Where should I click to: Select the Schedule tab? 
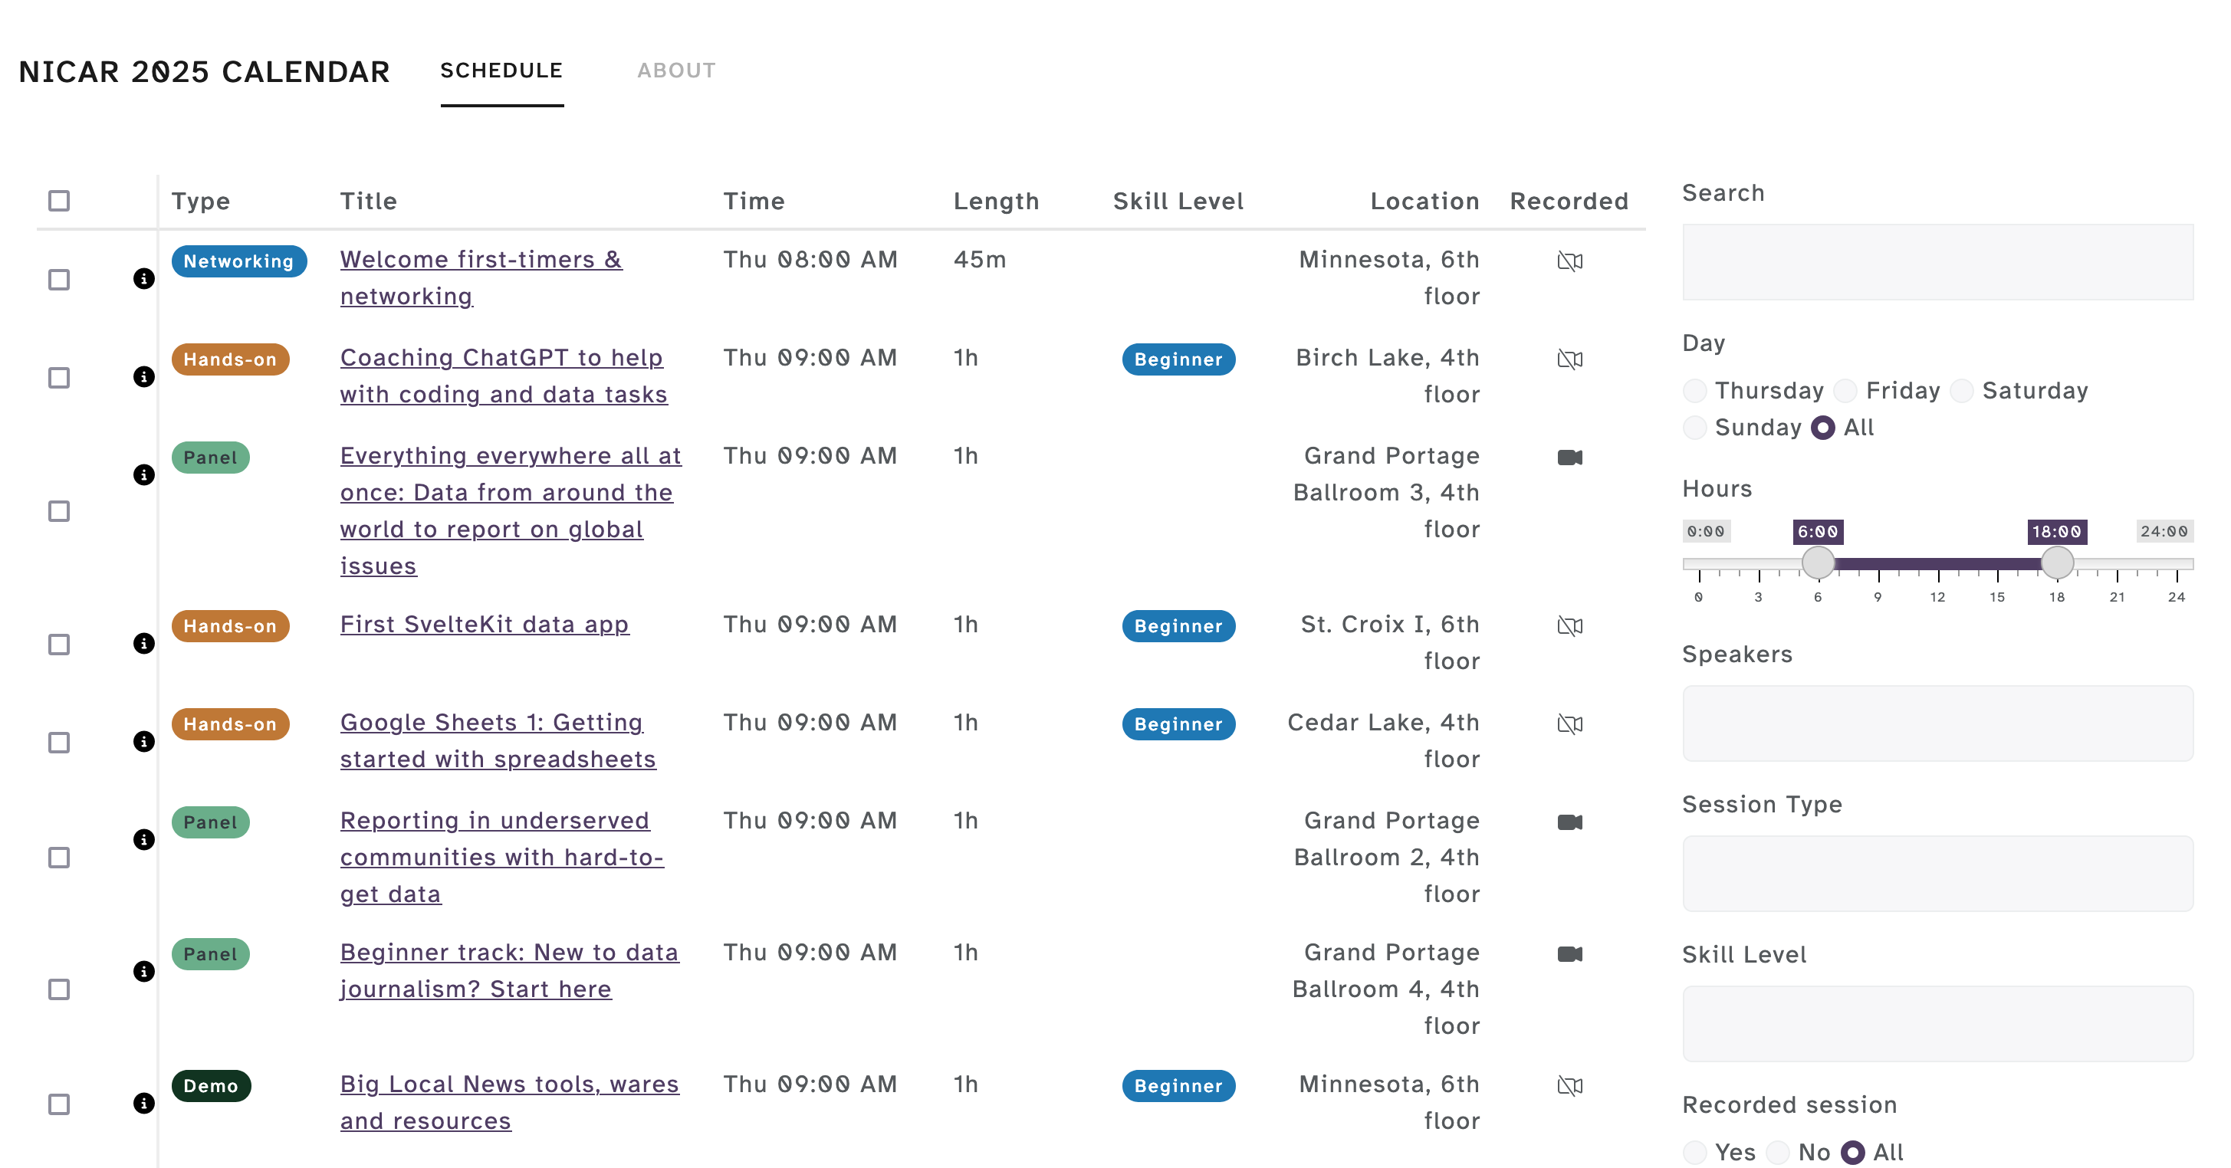coord(501,71)
